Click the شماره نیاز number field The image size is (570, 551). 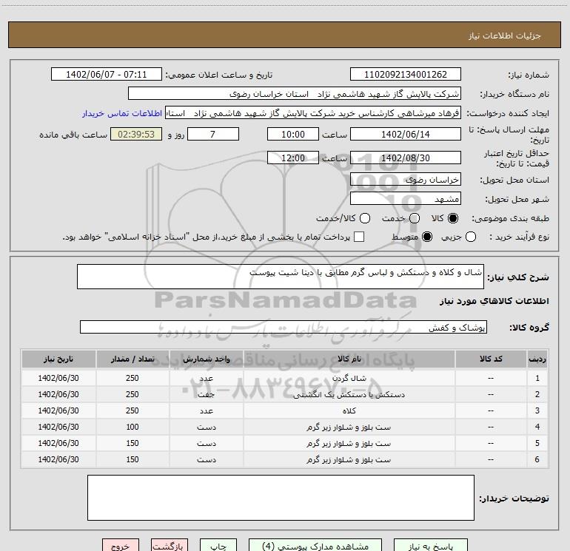tap(404, 75)
